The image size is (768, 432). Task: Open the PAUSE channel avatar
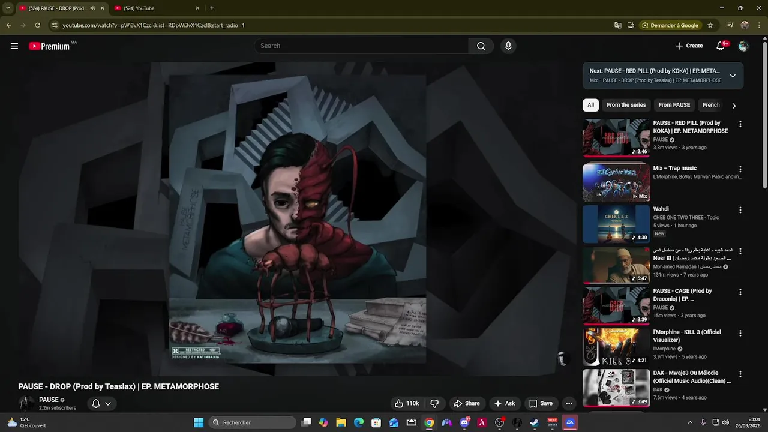pyautogui.click(x=26, y=403)
